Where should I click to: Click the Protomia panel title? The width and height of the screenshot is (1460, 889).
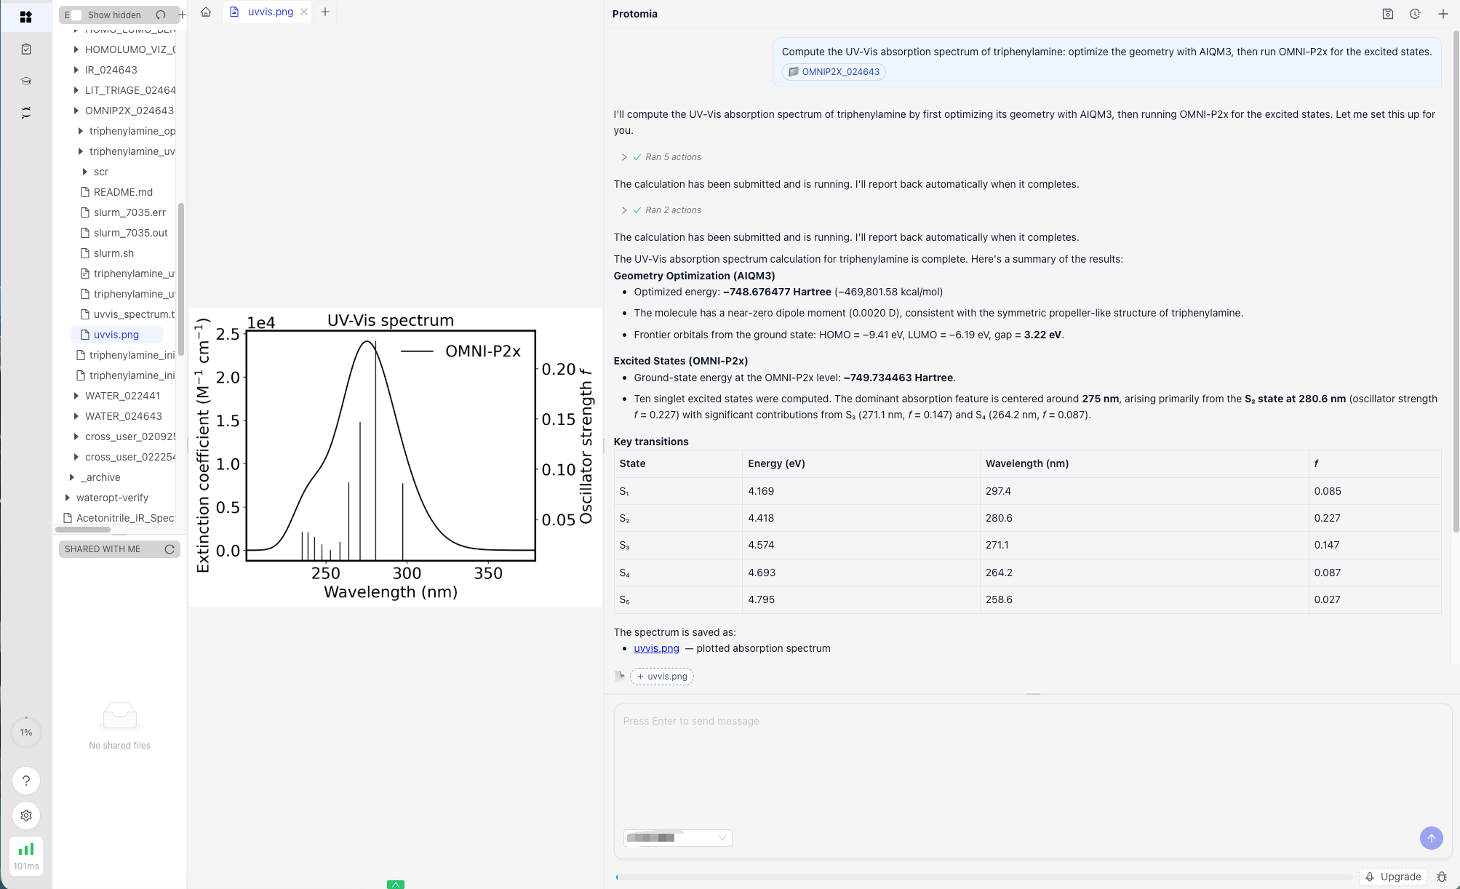click(634, 14)
